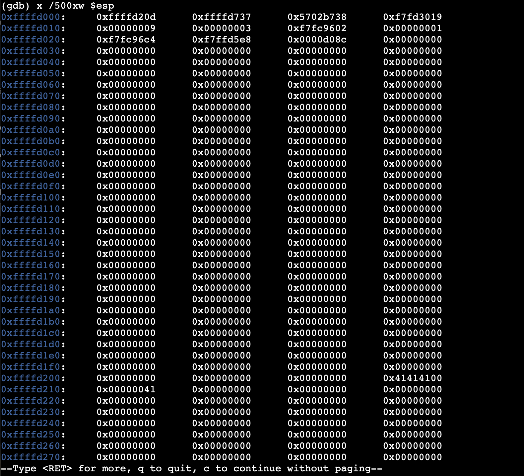Click the address label 0xffffd000
This screenshot has height=476, width=524.
pos(31,17)
